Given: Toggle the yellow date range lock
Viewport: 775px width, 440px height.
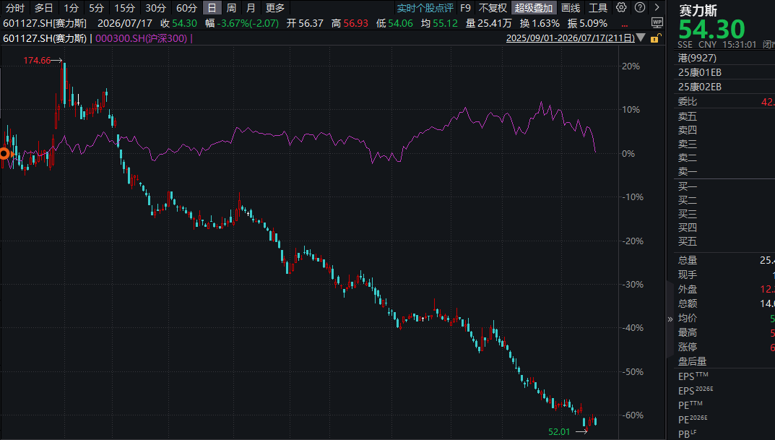Looking at the screenshot, I should click(x=655, y=38).
